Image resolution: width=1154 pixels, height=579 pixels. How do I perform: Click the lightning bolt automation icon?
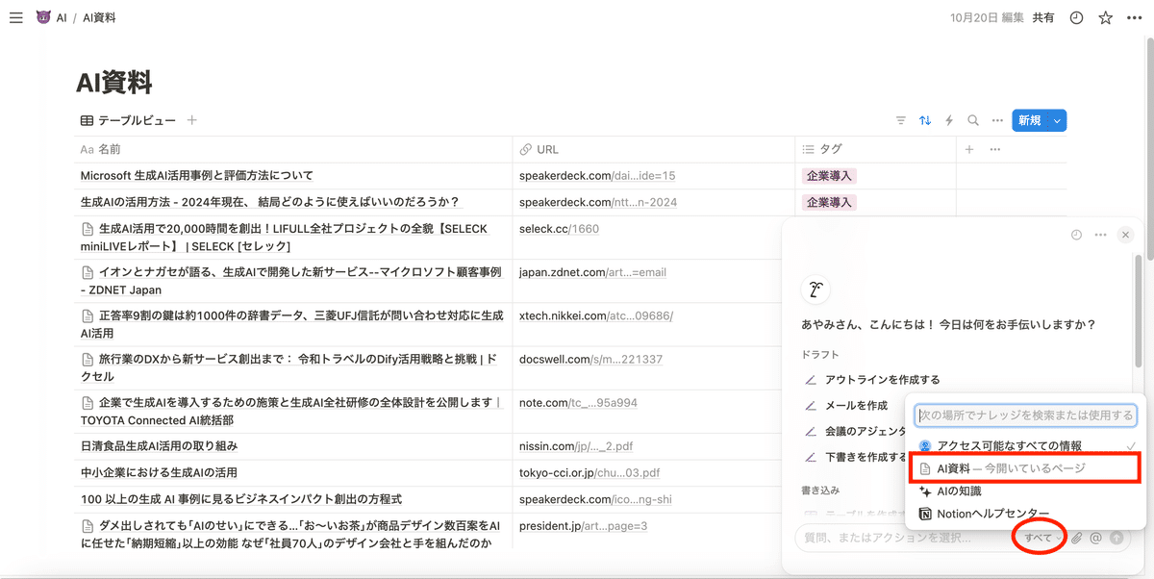tap(949, 120)
